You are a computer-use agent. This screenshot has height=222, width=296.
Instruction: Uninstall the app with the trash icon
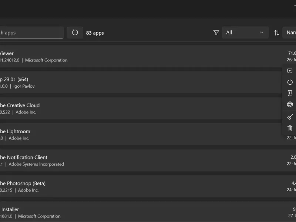click(290, 128)
